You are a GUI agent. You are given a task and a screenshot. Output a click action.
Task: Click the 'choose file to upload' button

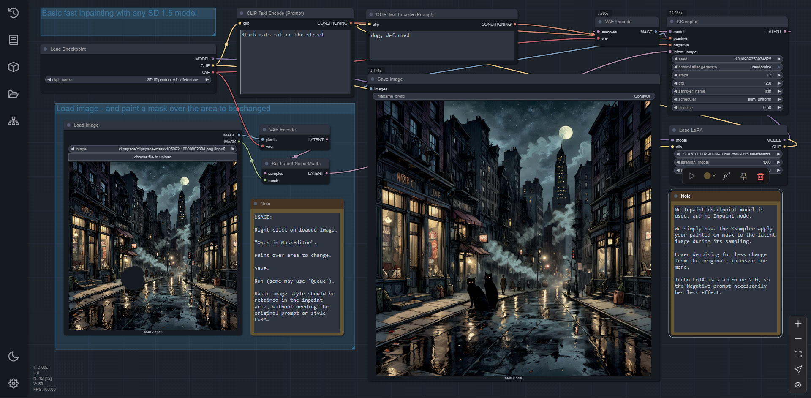pos(152,157)
